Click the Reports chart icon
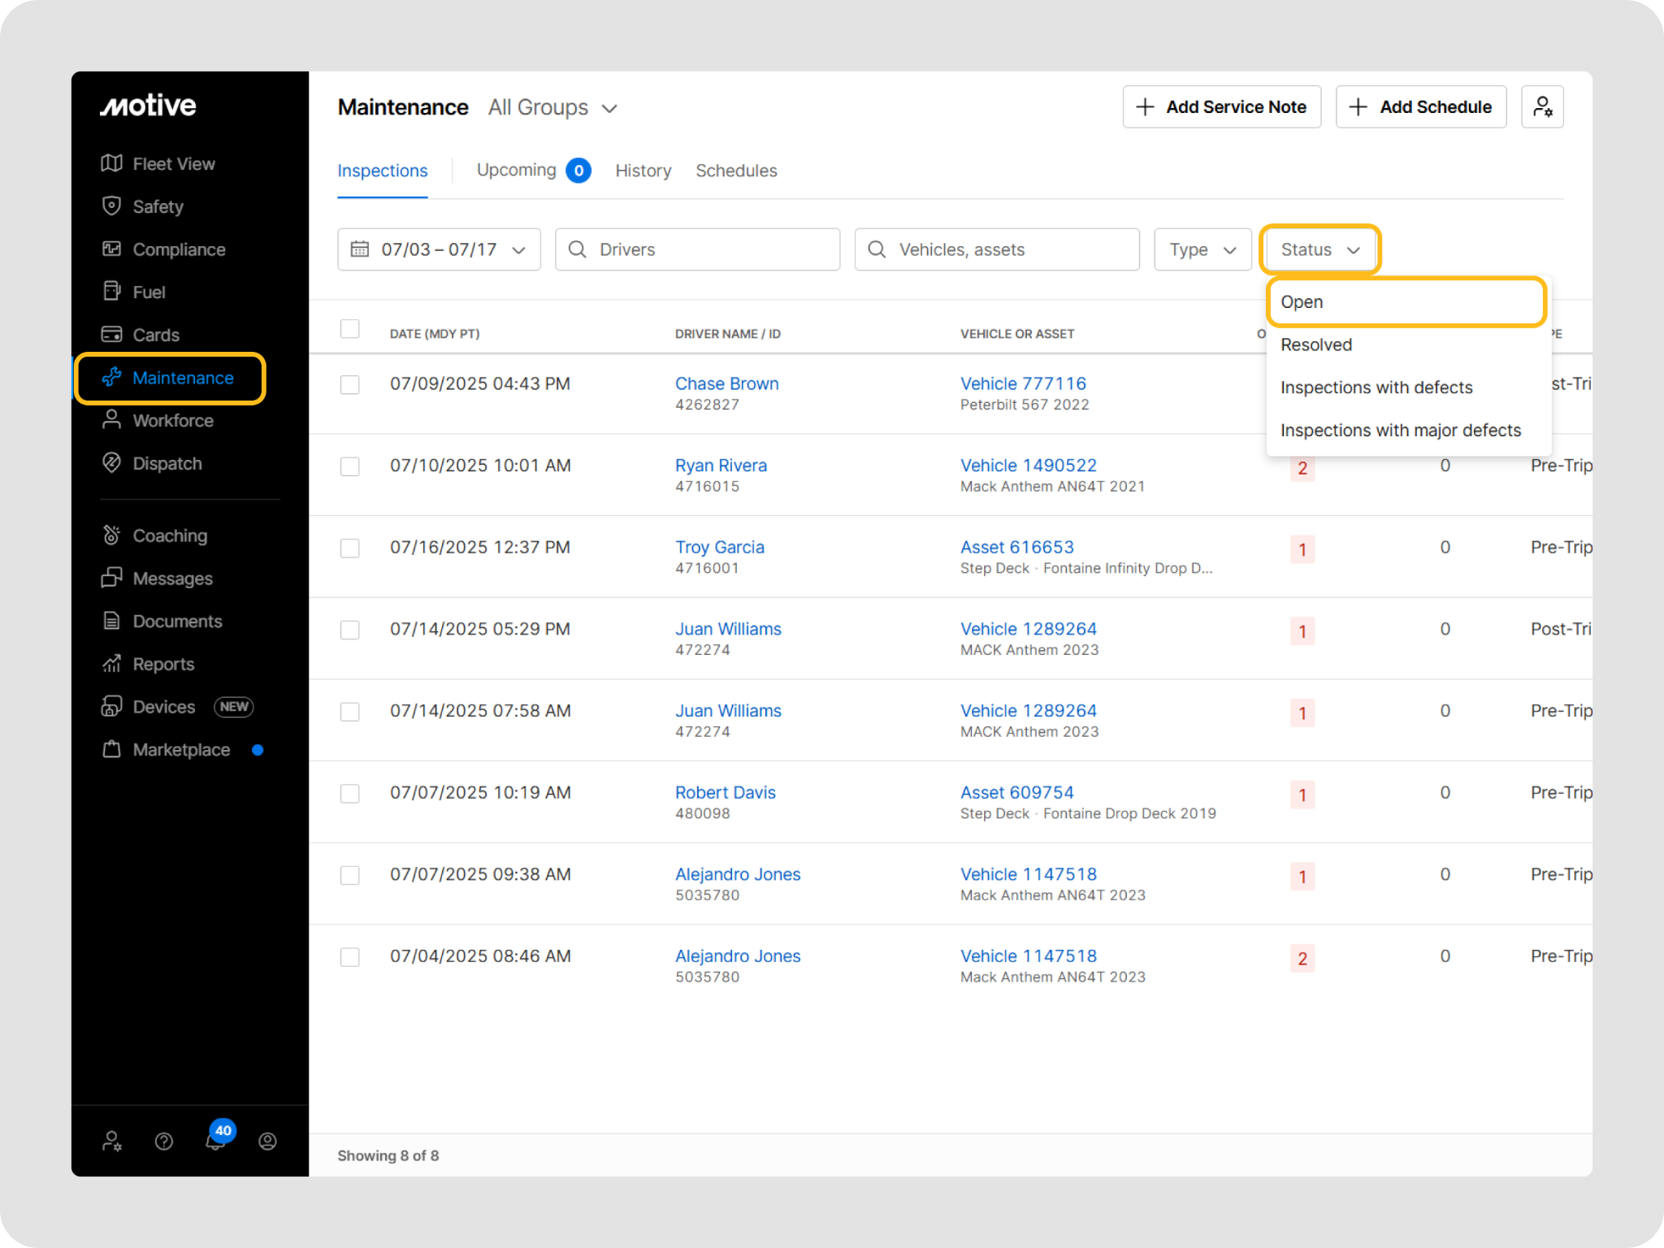 (x=111, y=664)
